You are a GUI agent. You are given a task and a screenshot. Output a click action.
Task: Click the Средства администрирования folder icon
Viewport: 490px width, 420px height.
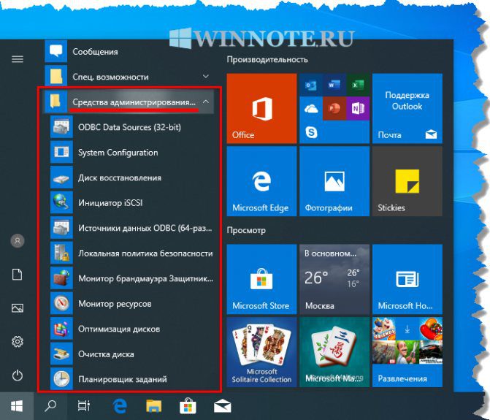[x=56, y=102]
